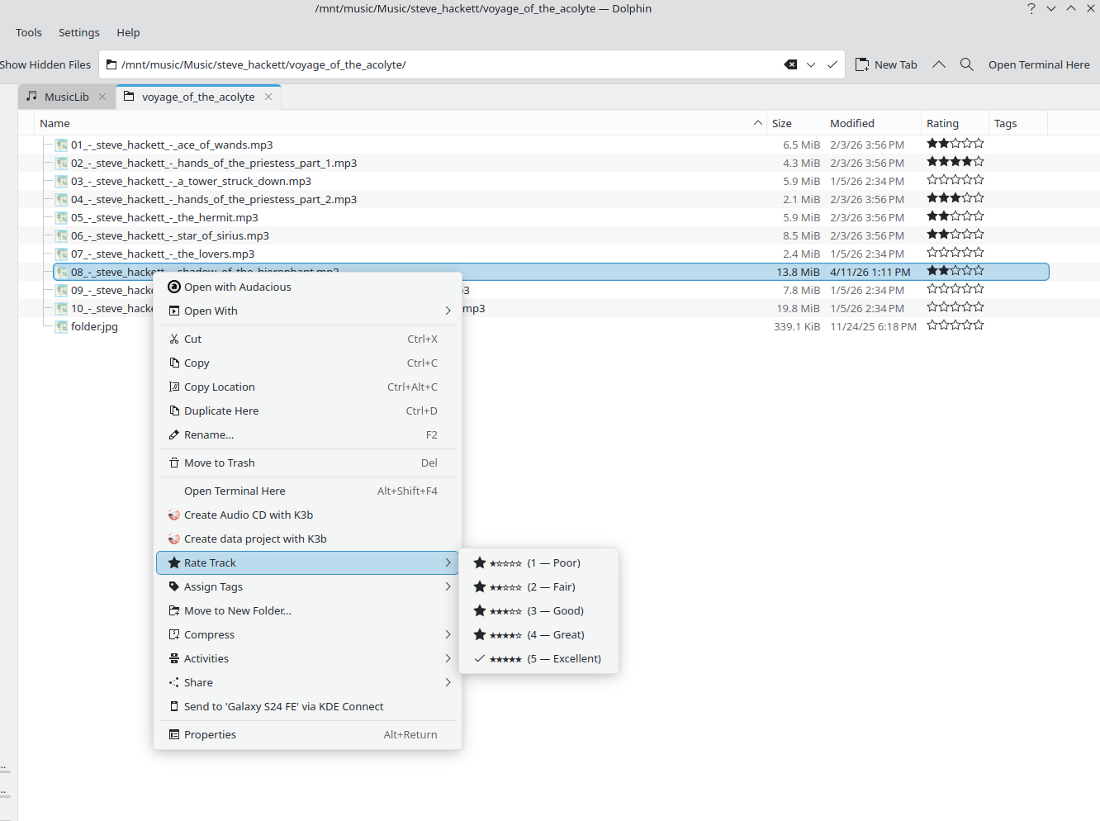The height and width of the screenshot is (821, 1100).
Task: Click the Share icon in menu
Action: [x=174, y=682]
